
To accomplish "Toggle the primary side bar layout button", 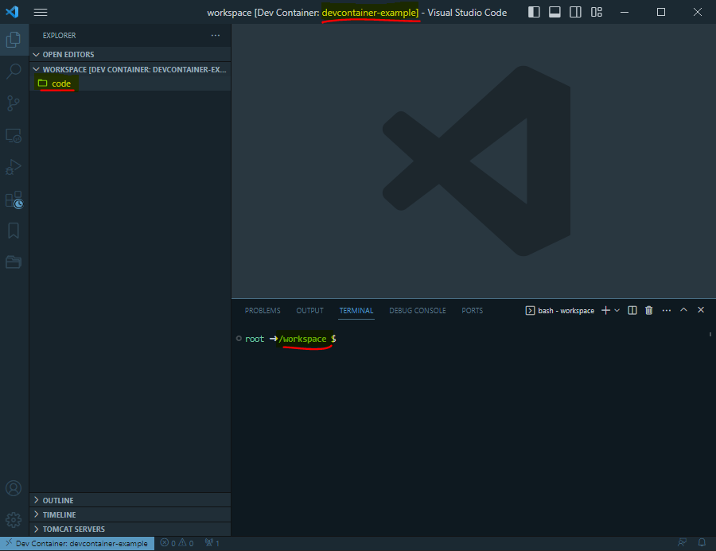I will tap(534, 13).
